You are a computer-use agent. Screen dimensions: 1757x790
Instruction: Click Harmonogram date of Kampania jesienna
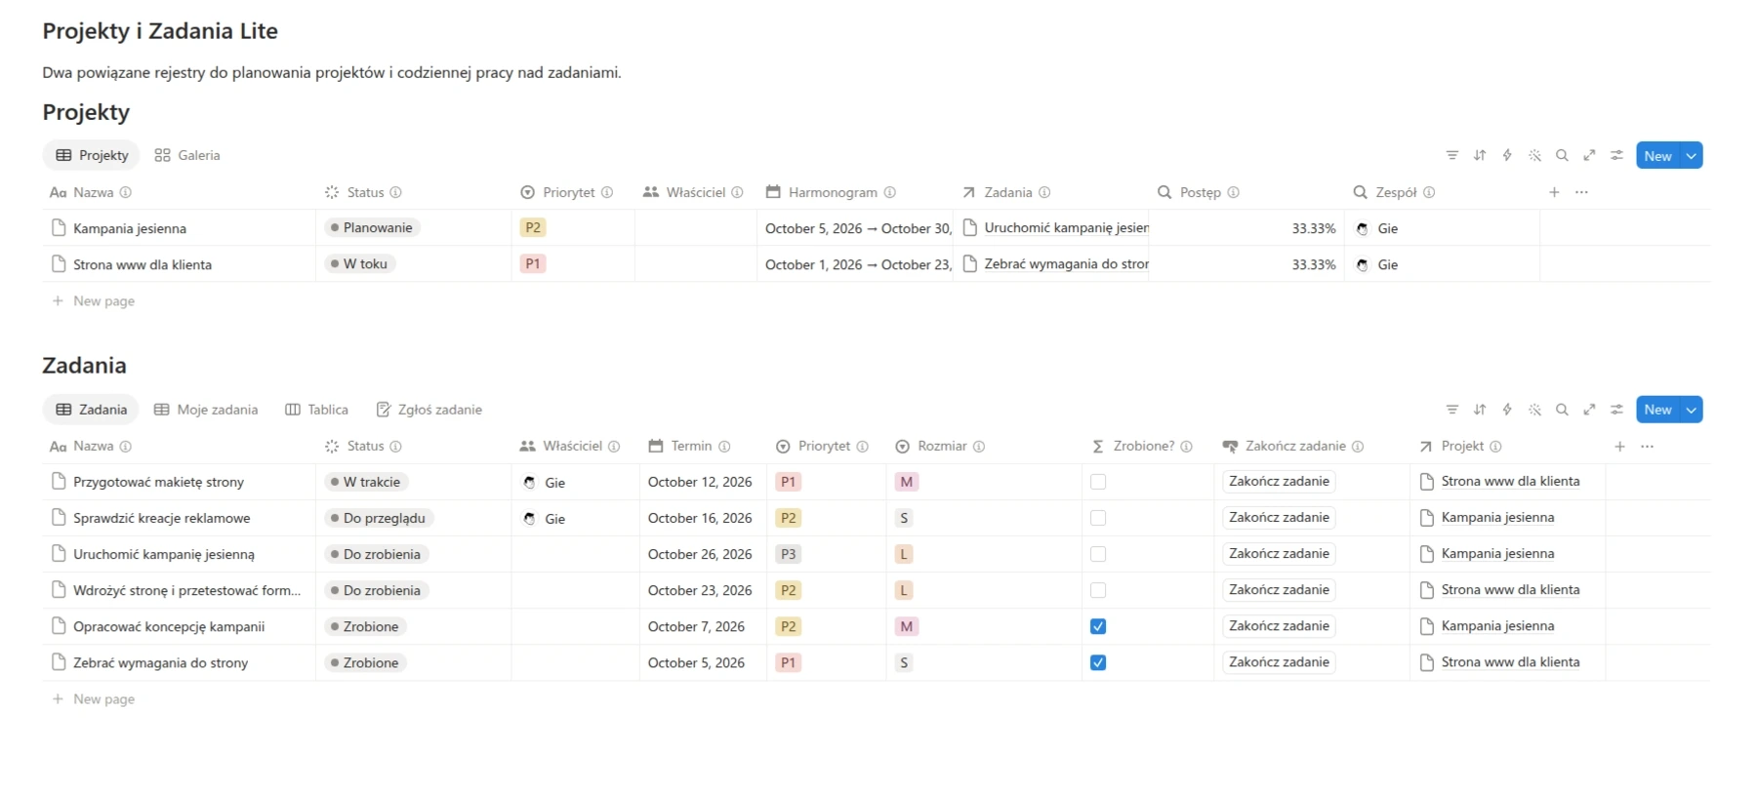857,228
